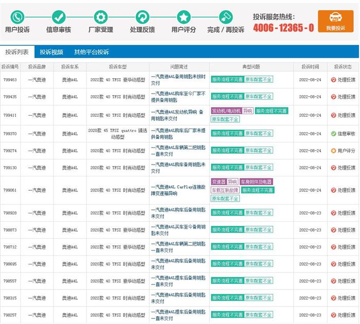Click status icon for complaint 799061
360x324 pixels.
point(333,190)
